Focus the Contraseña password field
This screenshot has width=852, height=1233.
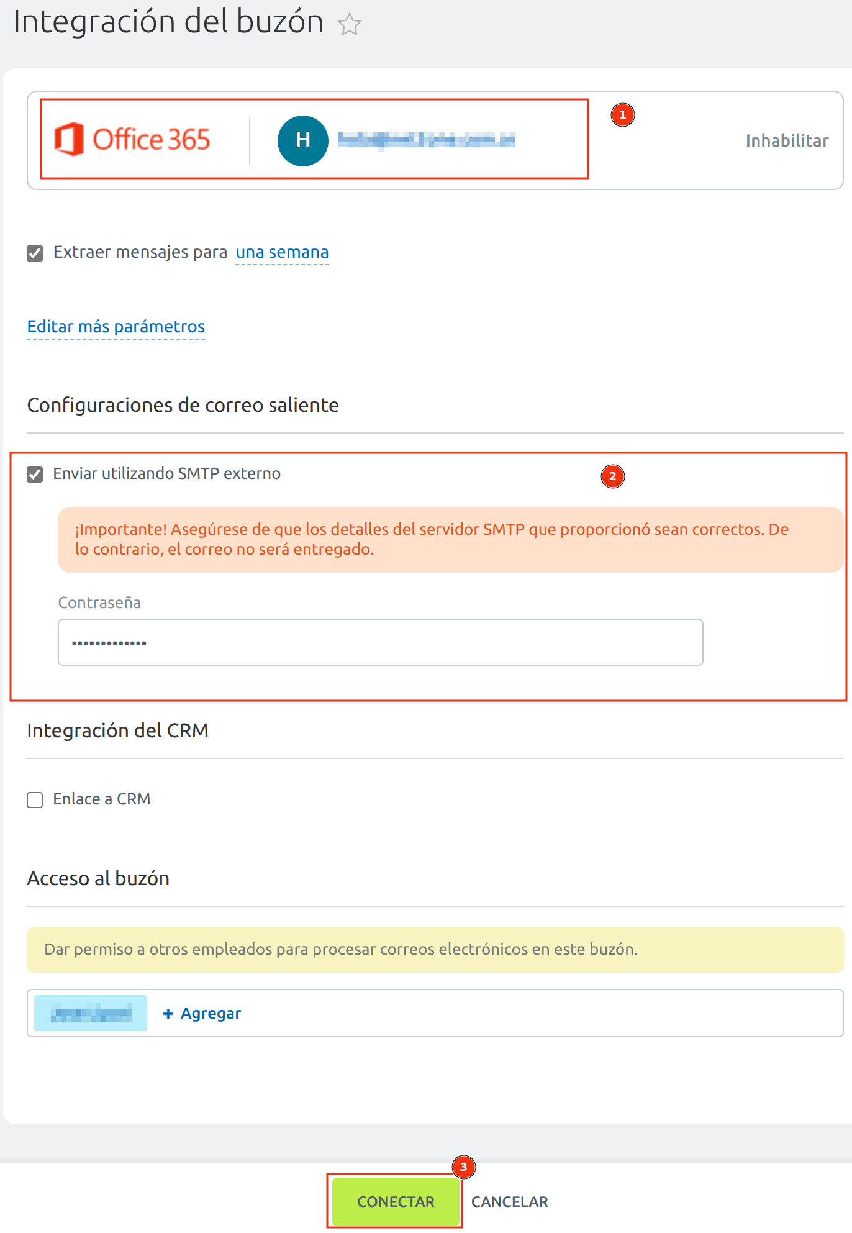point(381,642)
